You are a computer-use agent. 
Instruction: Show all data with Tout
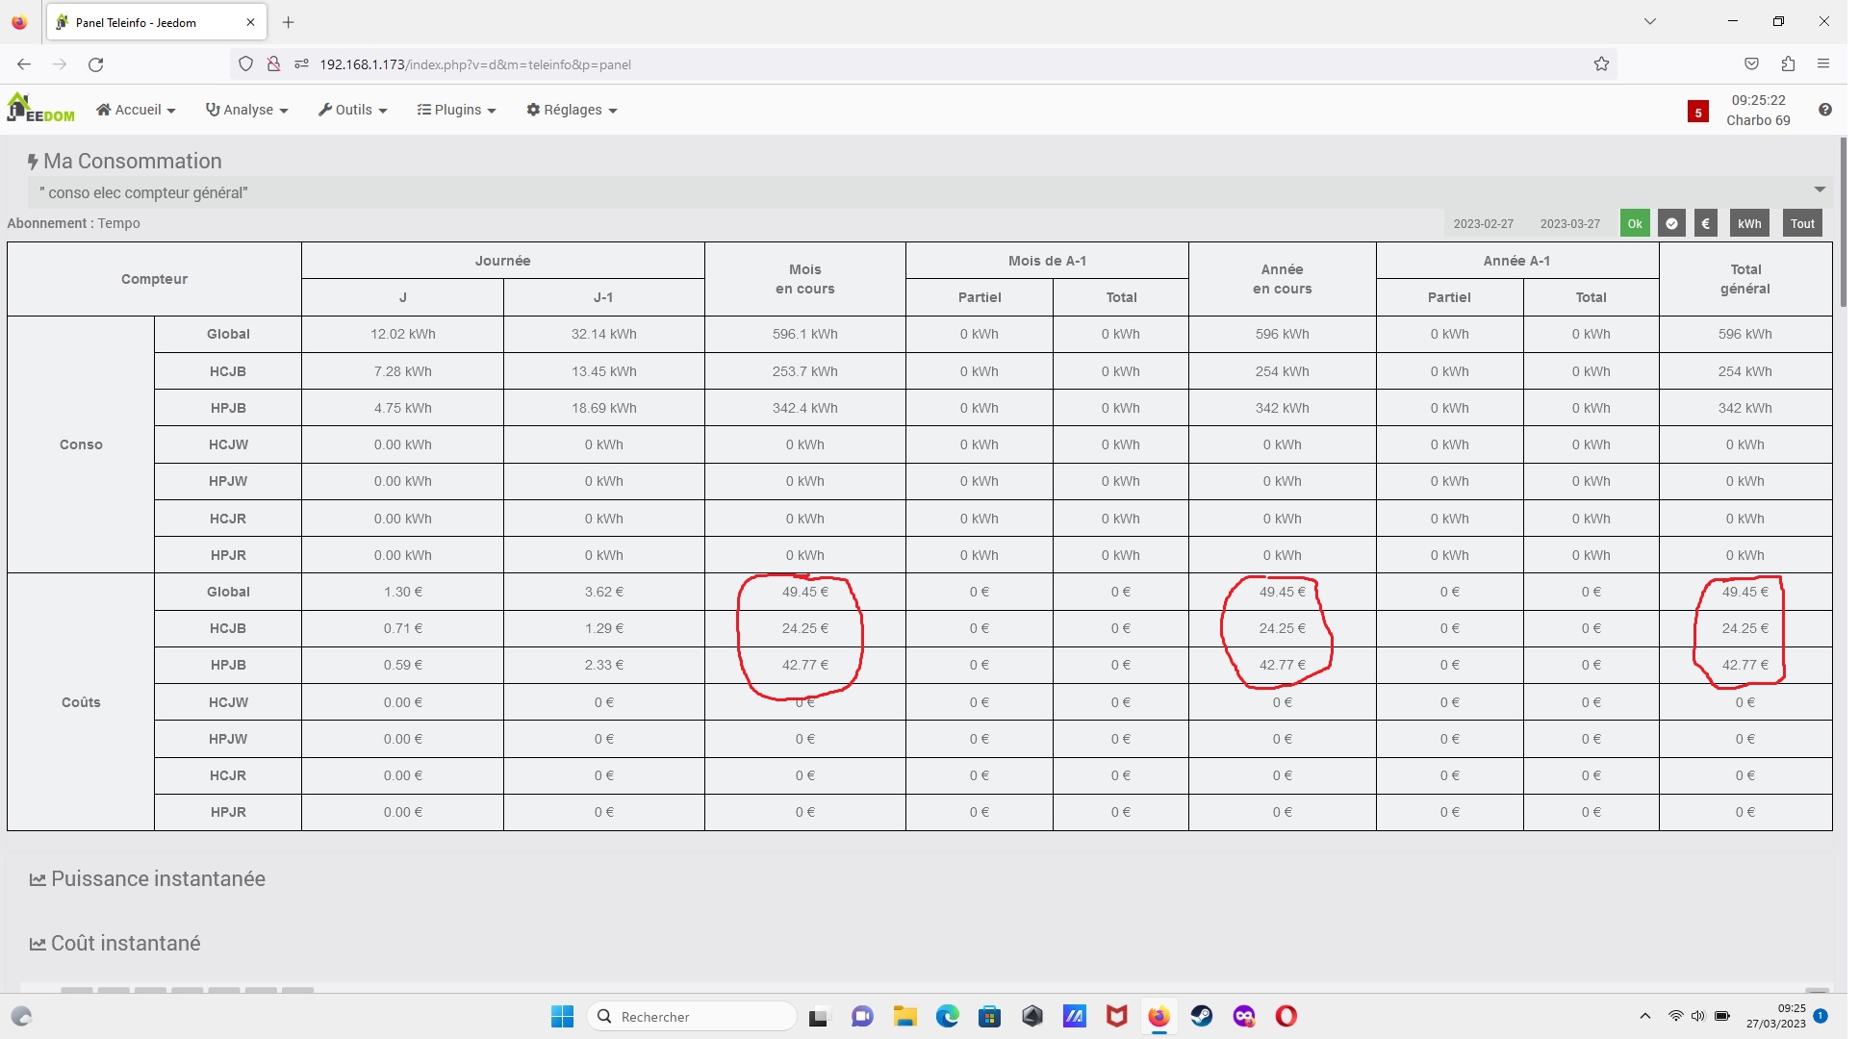1801,223
